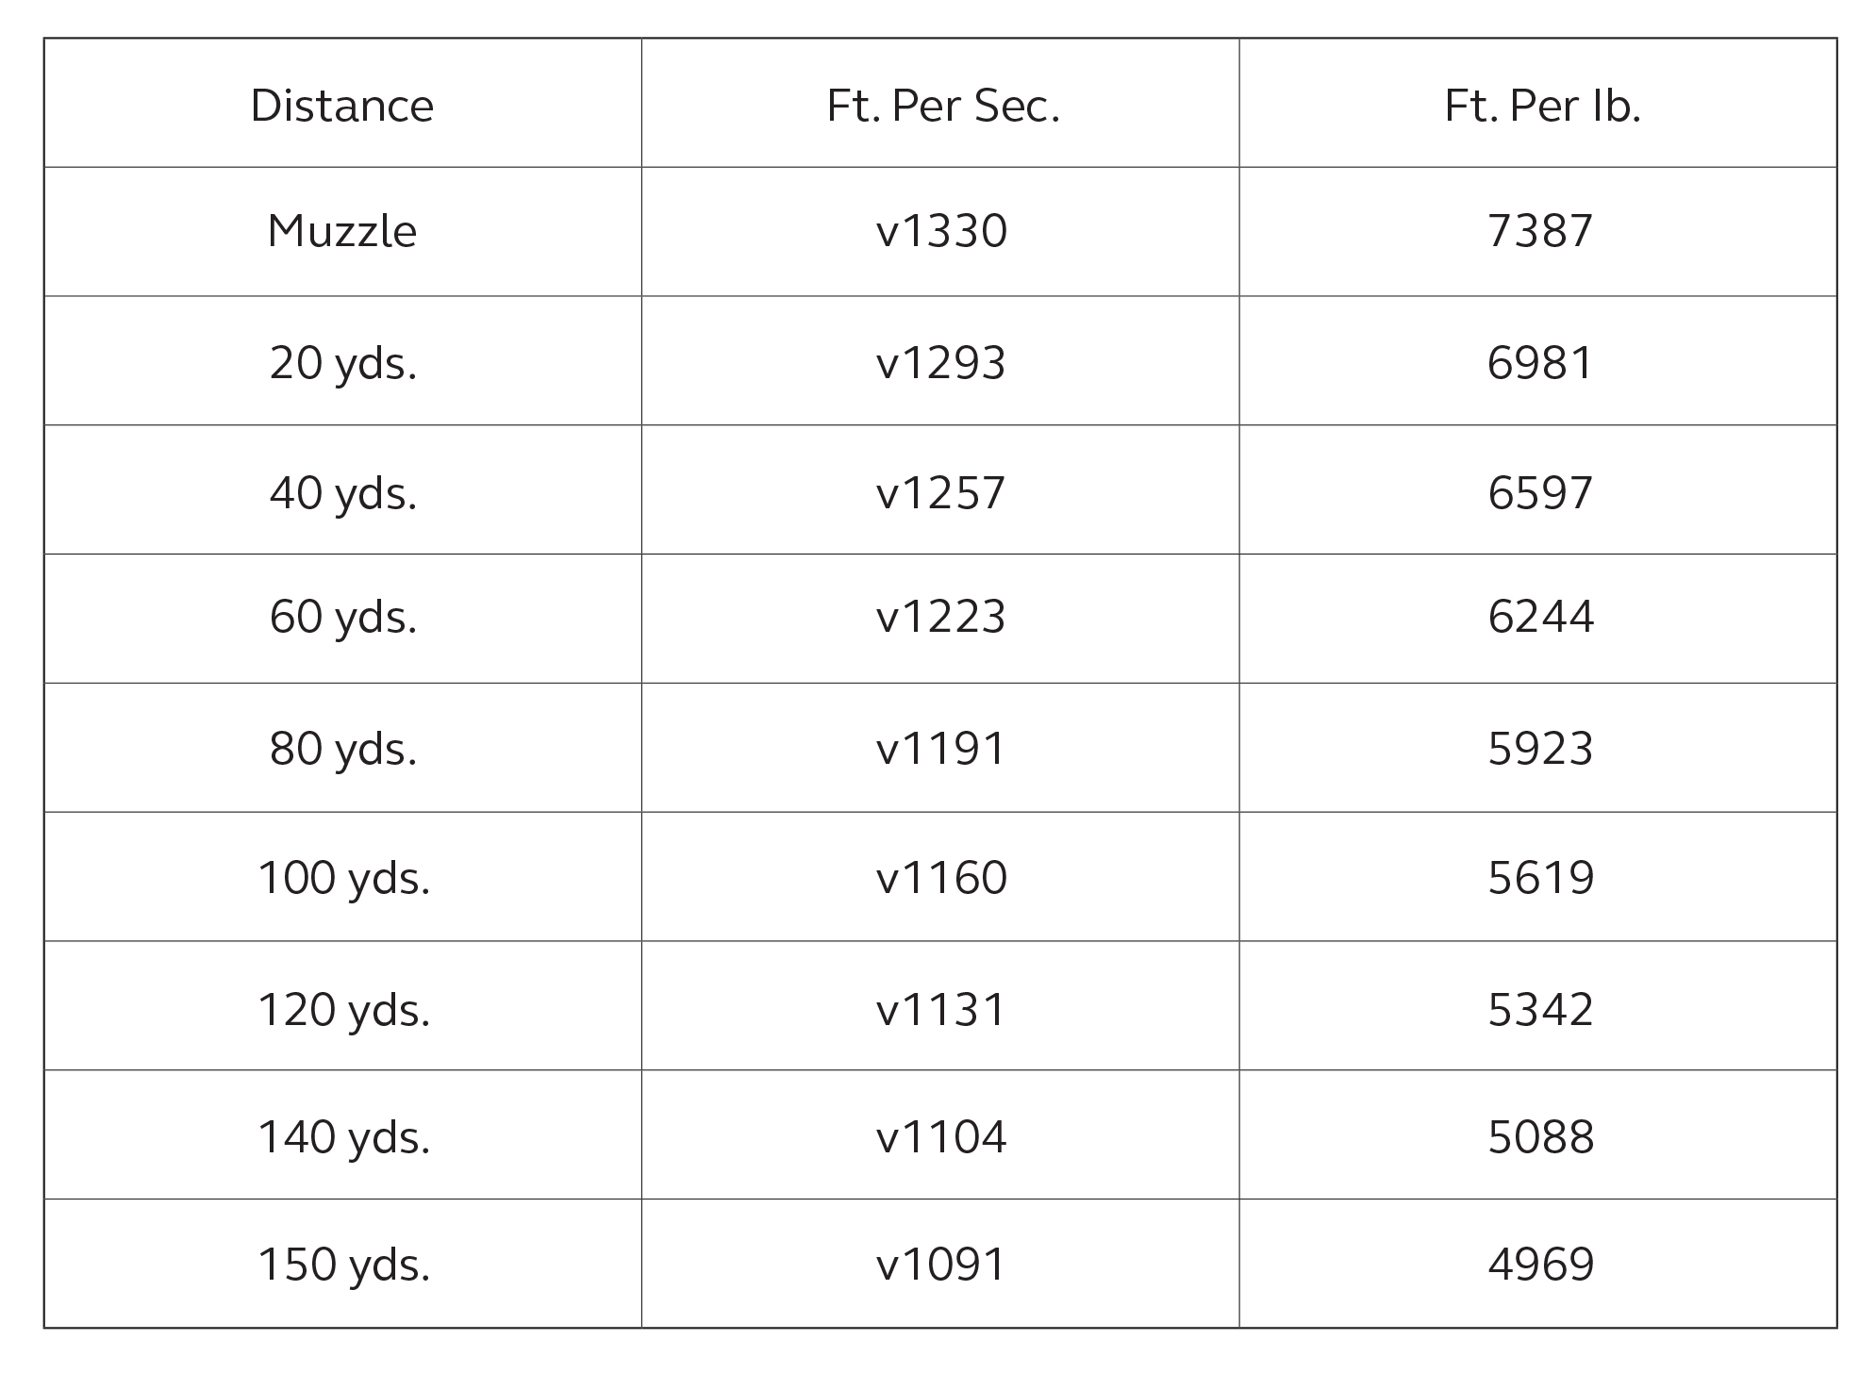
Task: Select the 4969 energy cell
Action: point(1538,1264)
